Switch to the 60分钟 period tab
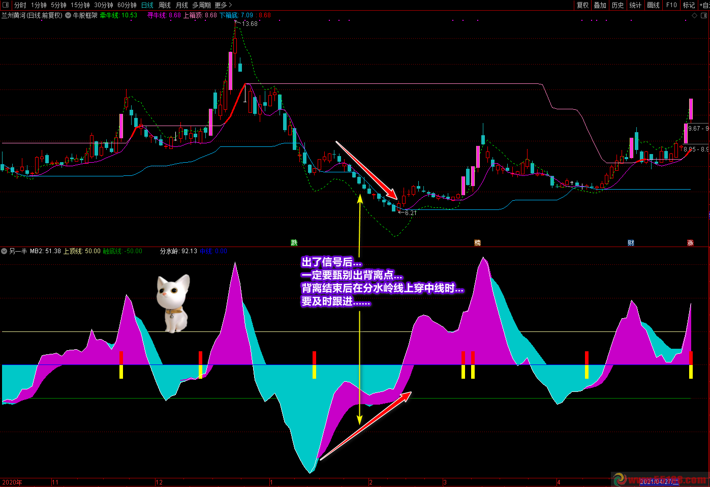The height and width of the screenshot is (487, 710). [x=127, y=5]
